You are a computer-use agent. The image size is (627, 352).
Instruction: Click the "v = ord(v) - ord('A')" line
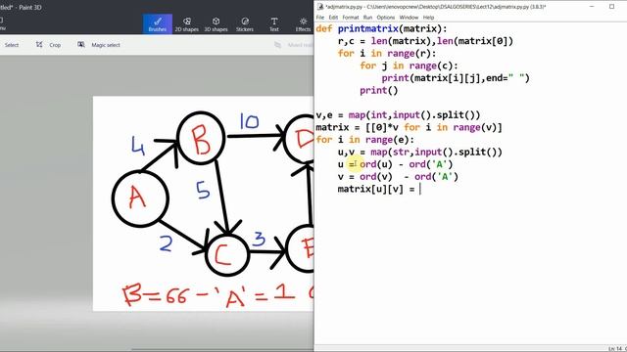coord(398,177)
